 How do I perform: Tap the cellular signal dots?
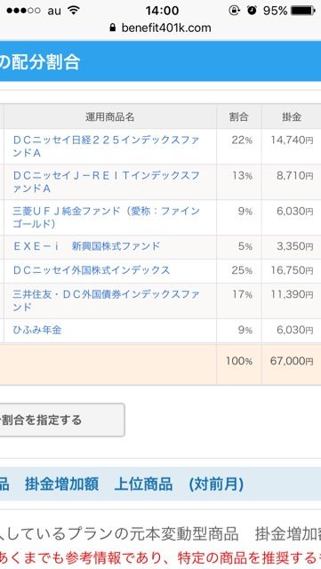click(x=23, y=11)
